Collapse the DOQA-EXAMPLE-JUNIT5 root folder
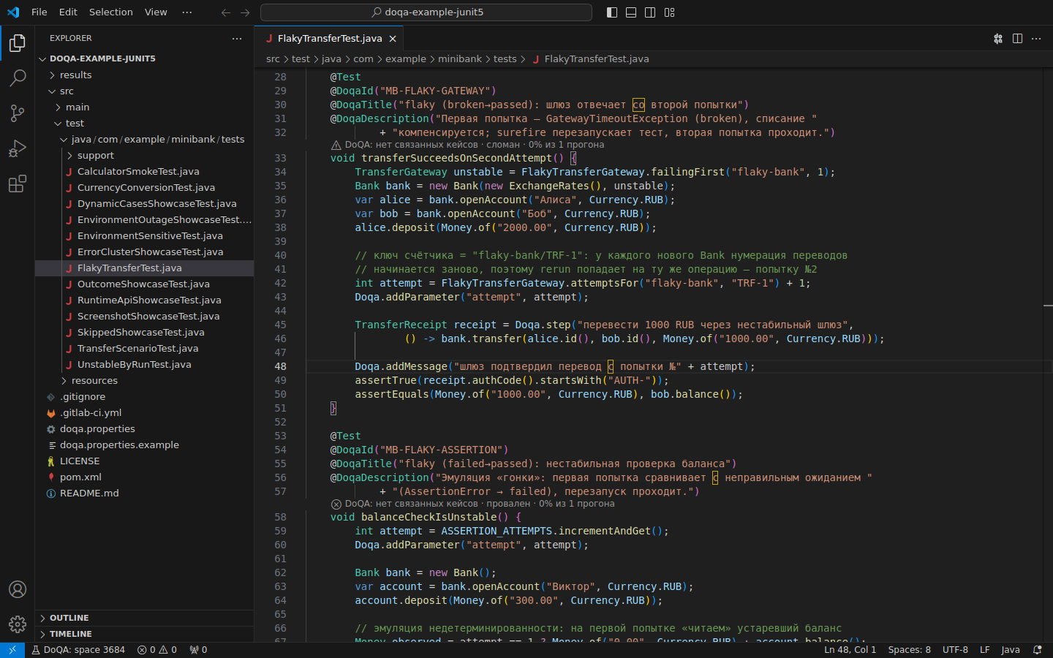 click(144, 58)
